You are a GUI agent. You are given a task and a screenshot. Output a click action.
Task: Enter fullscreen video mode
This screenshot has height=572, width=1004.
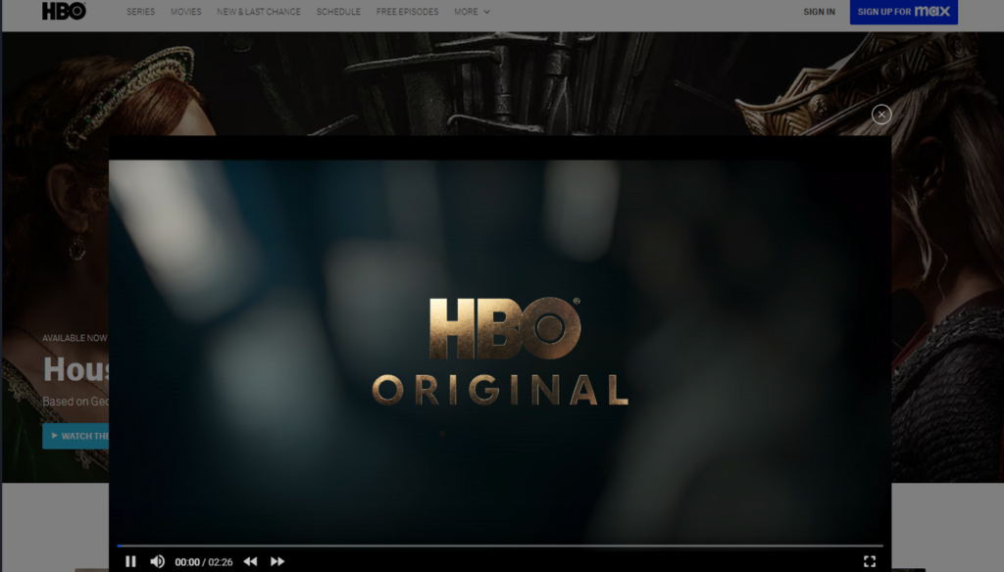[869, 561]
